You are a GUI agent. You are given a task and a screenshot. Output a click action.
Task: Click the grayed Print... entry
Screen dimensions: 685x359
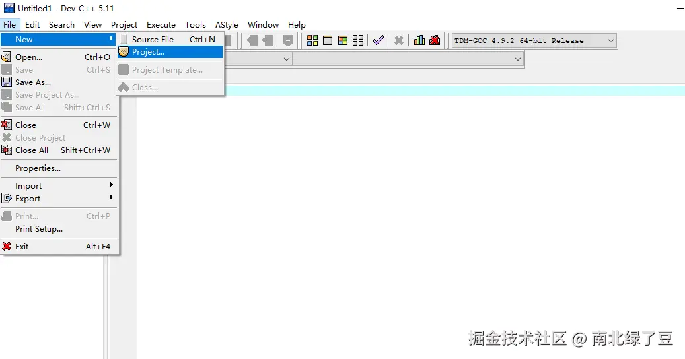tap(59, 216)
